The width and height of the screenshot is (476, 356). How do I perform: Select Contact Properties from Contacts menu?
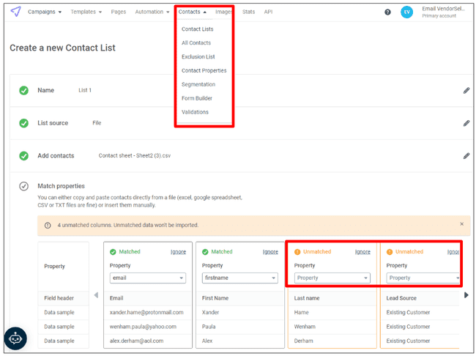[204, 70]
